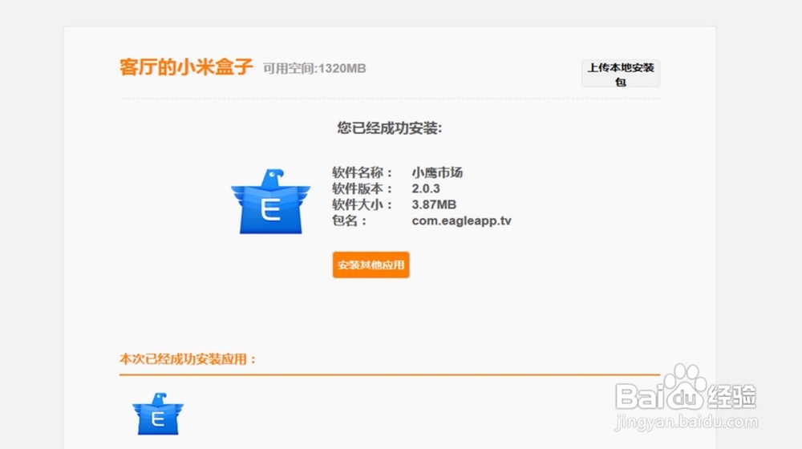This screenshot has height=449, width=802.
Task: Open the small eagle icon under 本次已经成功安装应用
Action: pos(157,414)
